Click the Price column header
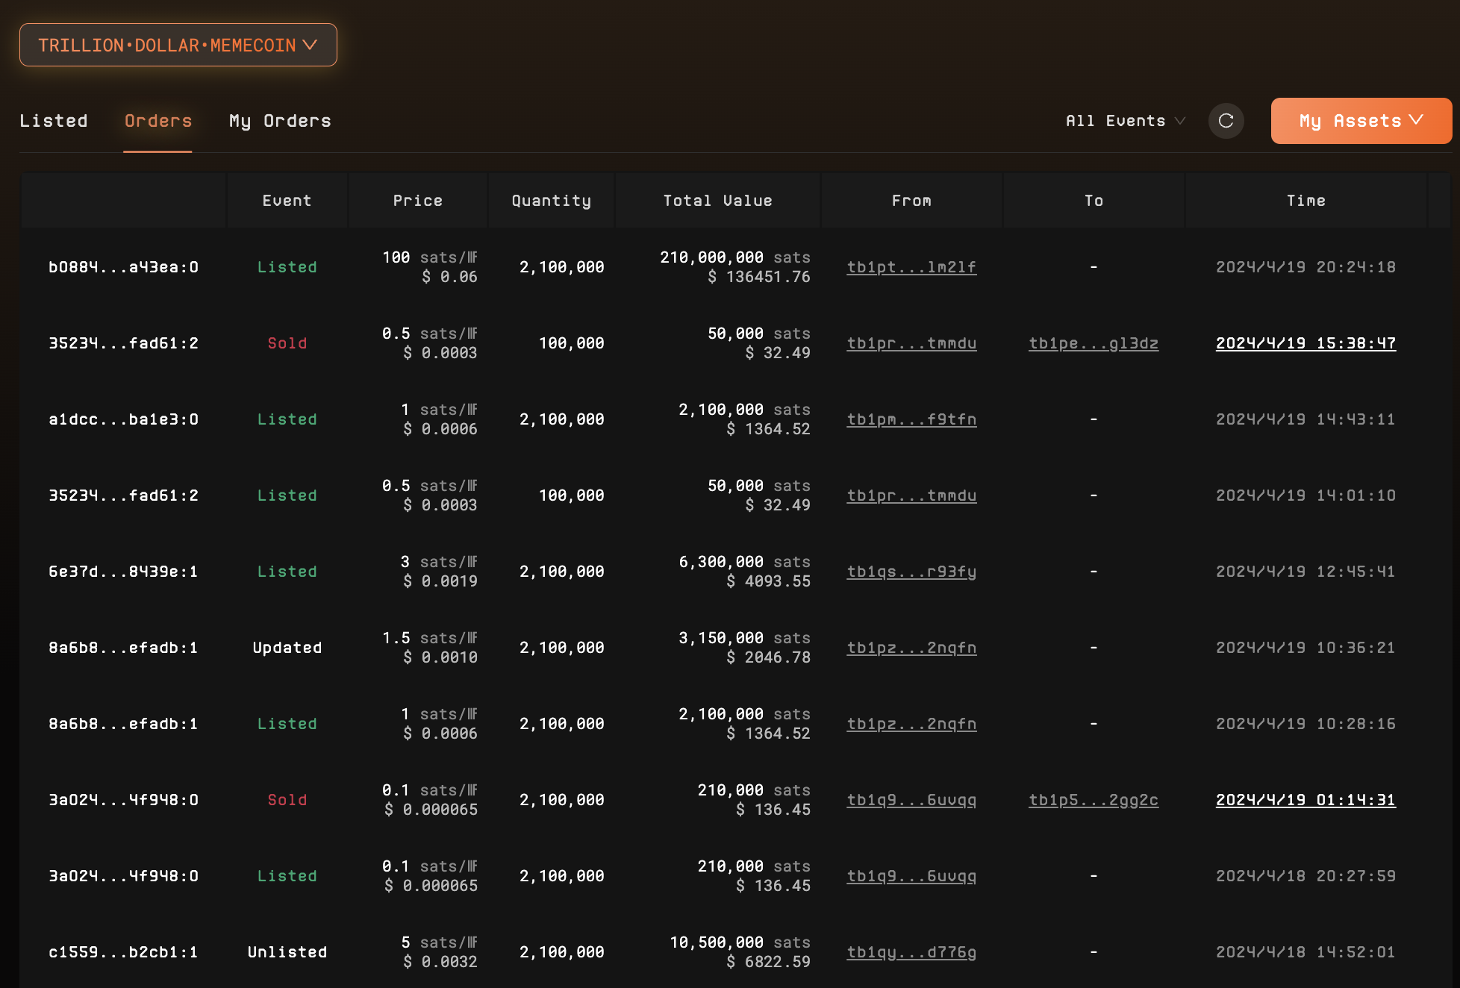 (418, 201)
